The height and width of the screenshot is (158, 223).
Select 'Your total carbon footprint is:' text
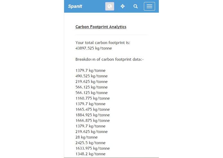(x=103, y=43)
